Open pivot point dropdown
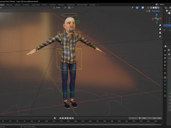This screenshot has height=128, width=171. tap(66, 7)
